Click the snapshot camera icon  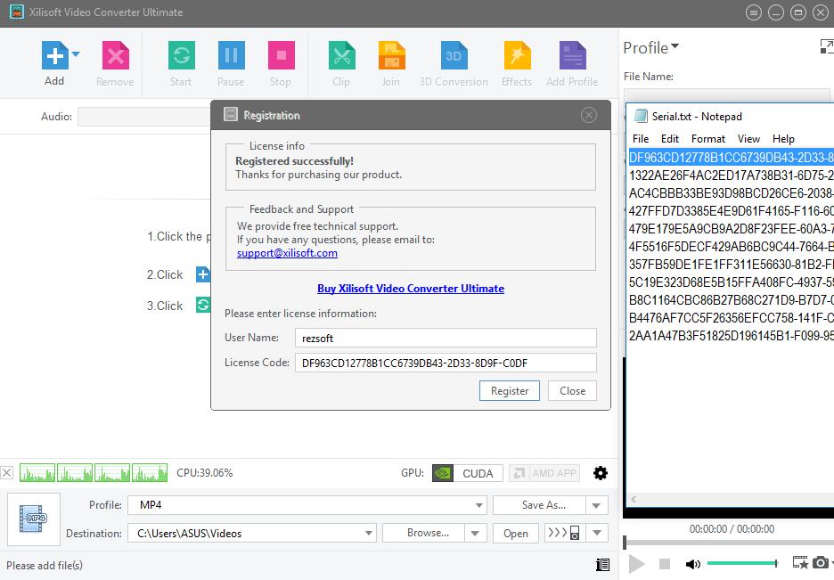click(820, 562)
